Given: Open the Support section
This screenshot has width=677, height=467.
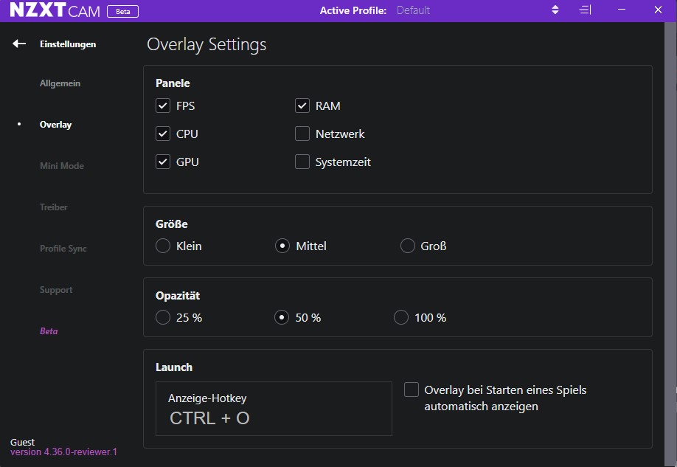Looking at the screenshot, I should click(x=56, y=289).
